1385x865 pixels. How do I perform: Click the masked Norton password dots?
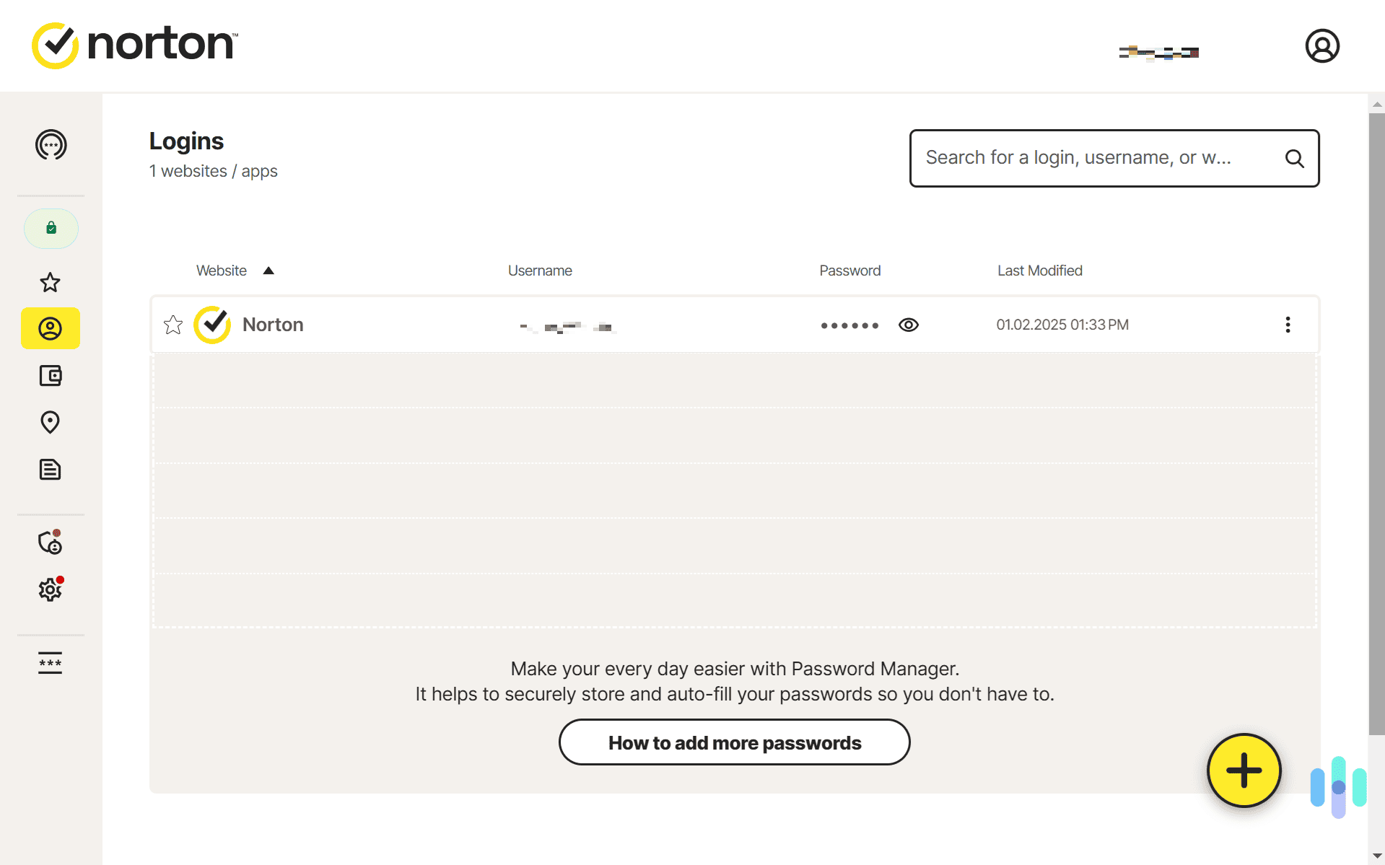tap(849, 326)
